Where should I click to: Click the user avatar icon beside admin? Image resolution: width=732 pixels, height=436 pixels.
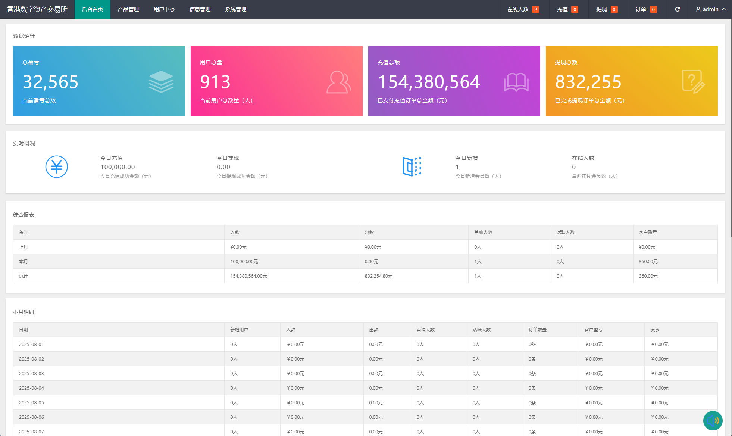698,9
